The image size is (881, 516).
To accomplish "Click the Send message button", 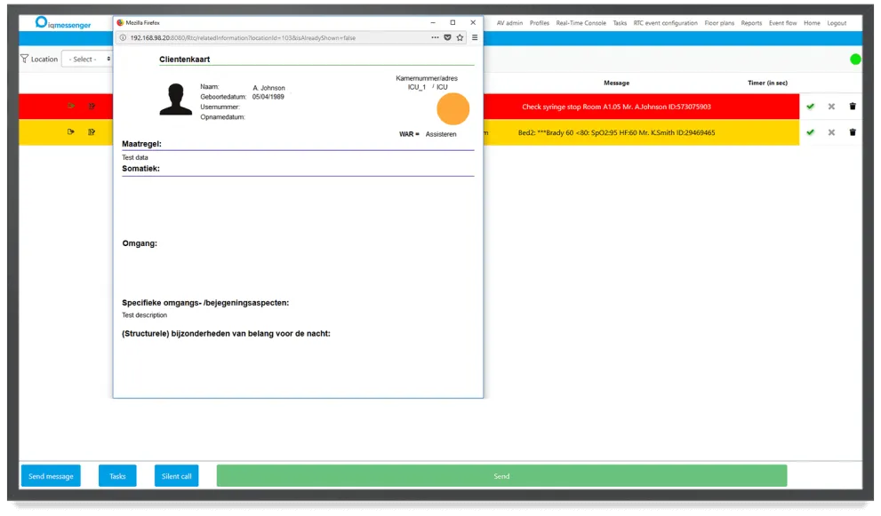I will pos(52,476).
